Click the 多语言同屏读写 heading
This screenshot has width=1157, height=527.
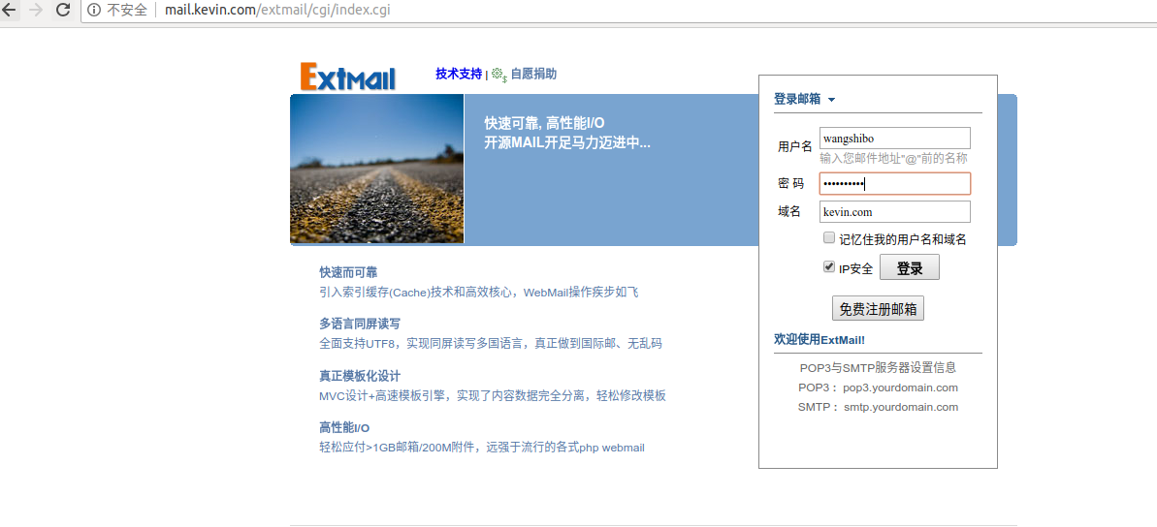[360, 325]
